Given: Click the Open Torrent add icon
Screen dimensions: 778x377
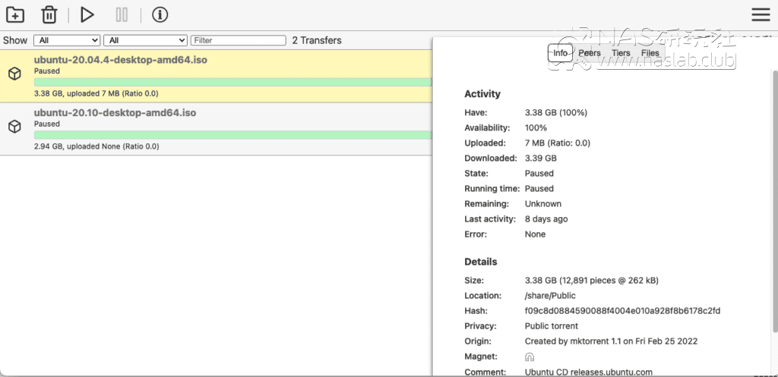Looking at the screenshot, I should pos(14,14).
